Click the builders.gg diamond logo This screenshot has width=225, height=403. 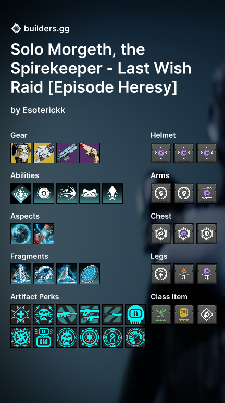[x=16, y=29]
